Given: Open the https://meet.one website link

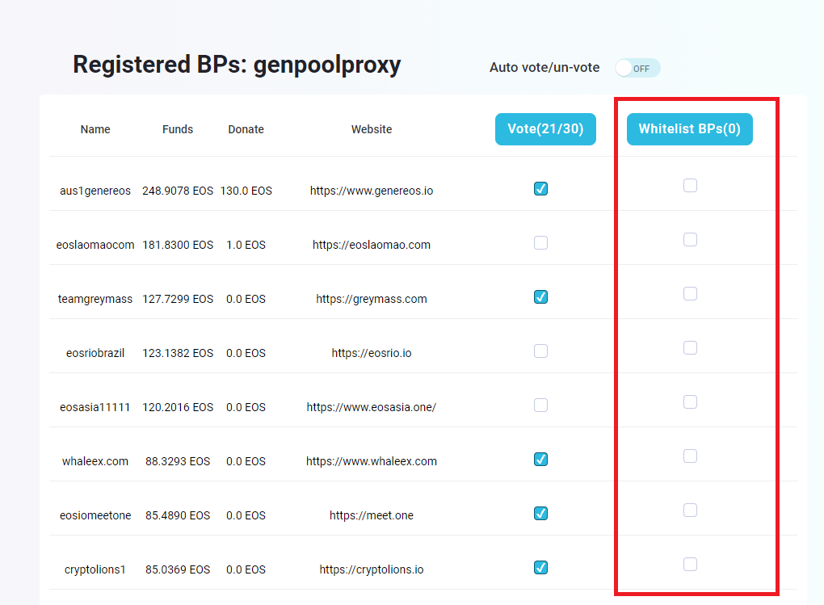Looking at the screenshot, I should (x=372, y=516).
